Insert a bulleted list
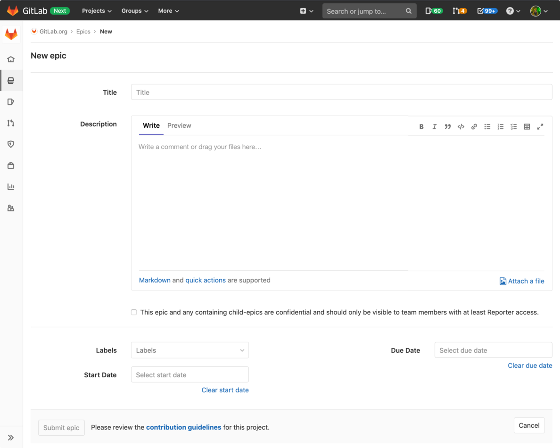This screenshot has width=560, height=448. pyautogui.click(x=487, y=126)
